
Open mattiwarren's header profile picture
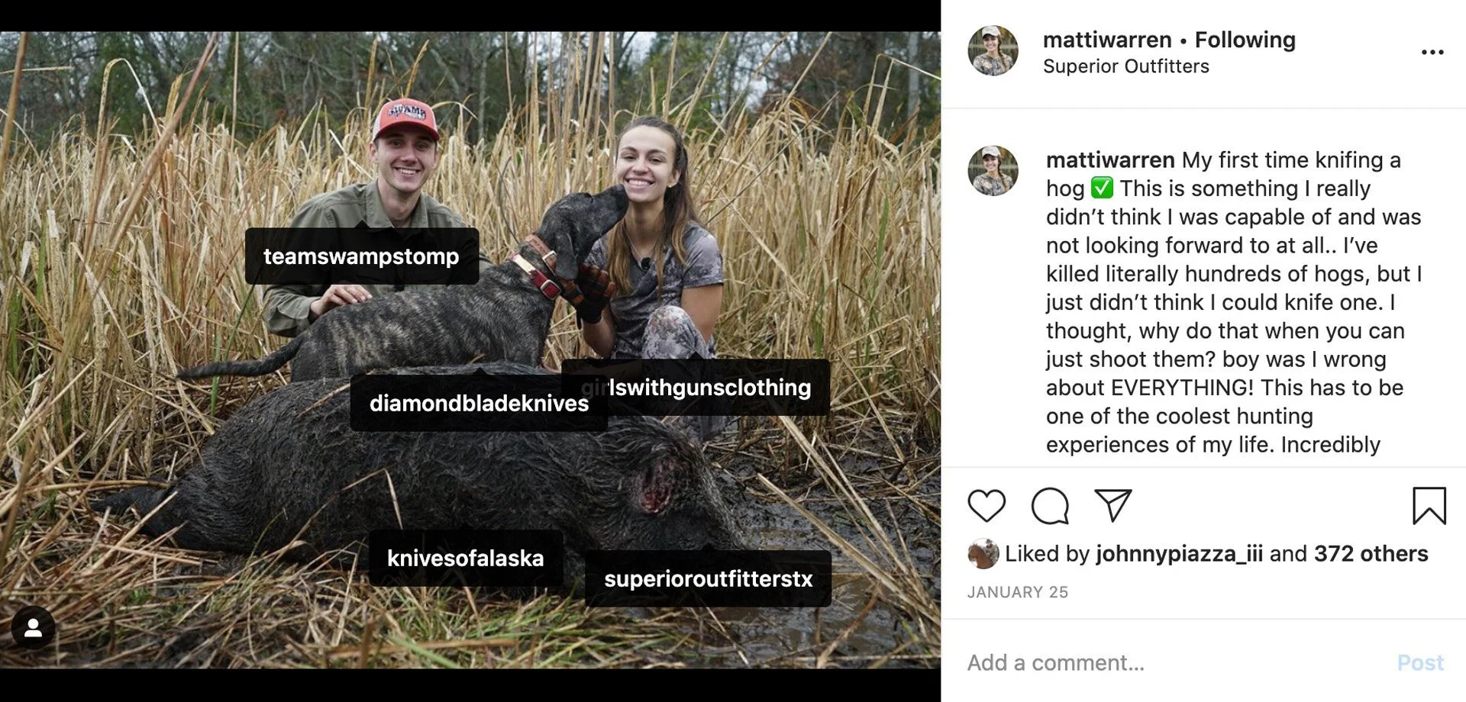tap(993, 51)
